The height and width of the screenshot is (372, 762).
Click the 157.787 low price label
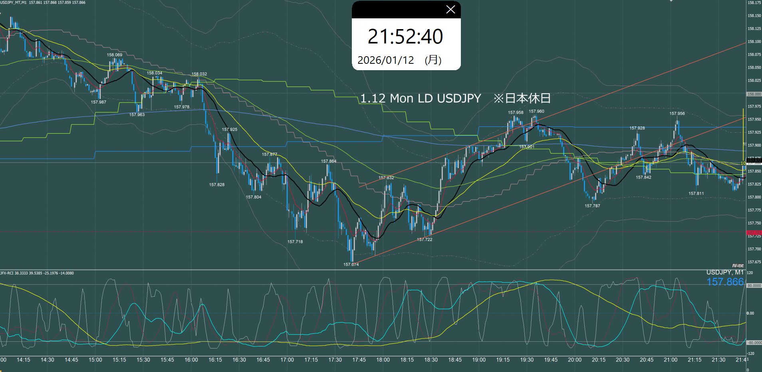[592, 206]
